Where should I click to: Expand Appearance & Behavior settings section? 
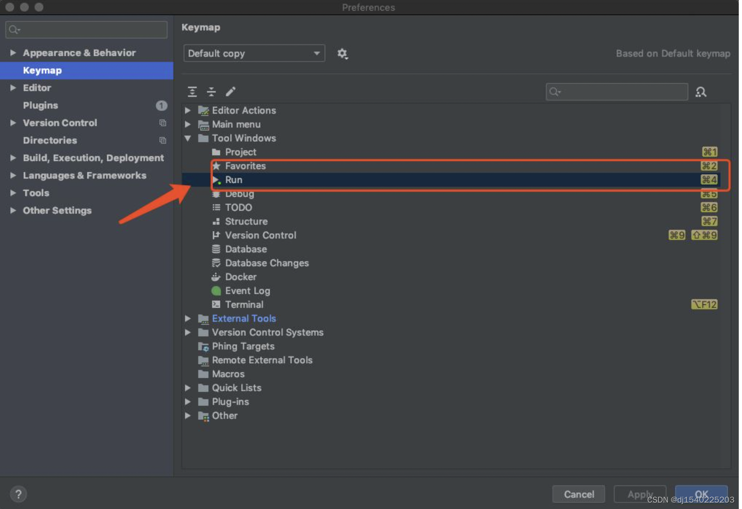(13, 53)
